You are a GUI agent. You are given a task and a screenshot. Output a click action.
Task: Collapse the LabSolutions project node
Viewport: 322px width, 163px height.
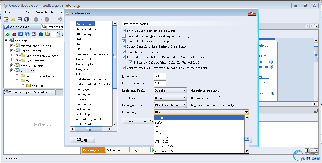point(12,50)
